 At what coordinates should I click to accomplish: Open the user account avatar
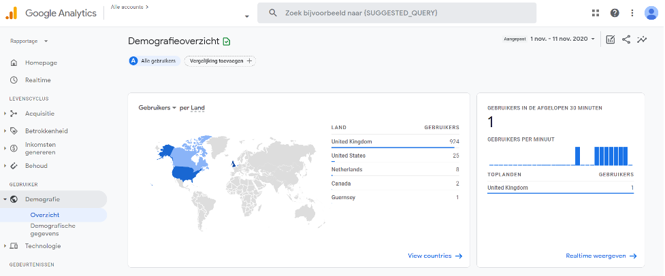coord(651,13)
